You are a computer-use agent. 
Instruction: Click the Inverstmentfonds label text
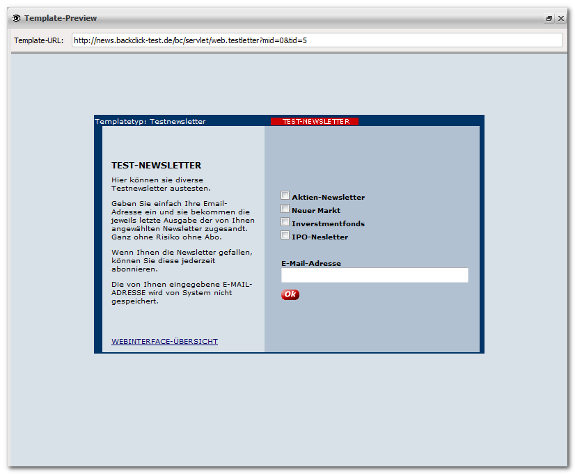coord(328,223)
